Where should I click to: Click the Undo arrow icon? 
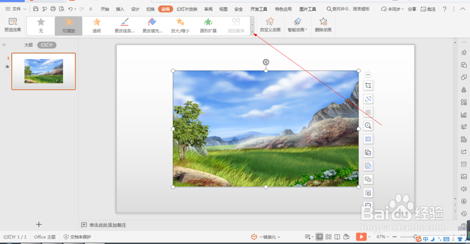click(70, 9)
